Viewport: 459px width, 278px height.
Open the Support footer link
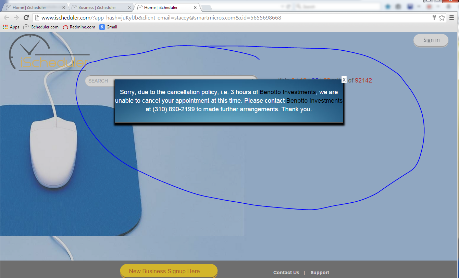[x=320, y=273]
